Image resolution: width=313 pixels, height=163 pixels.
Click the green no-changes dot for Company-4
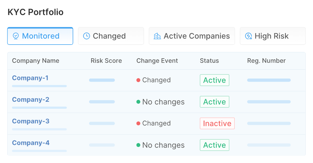[138, 145]
